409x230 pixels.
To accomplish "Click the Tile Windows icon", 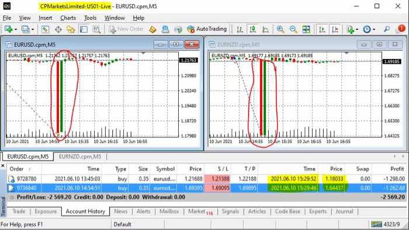I will click(x=306, y=29).
